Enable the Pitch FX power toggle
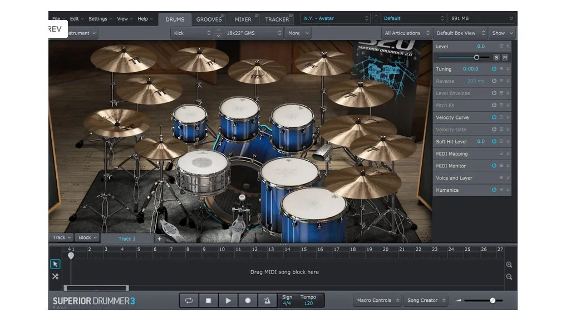 point(494,105)
